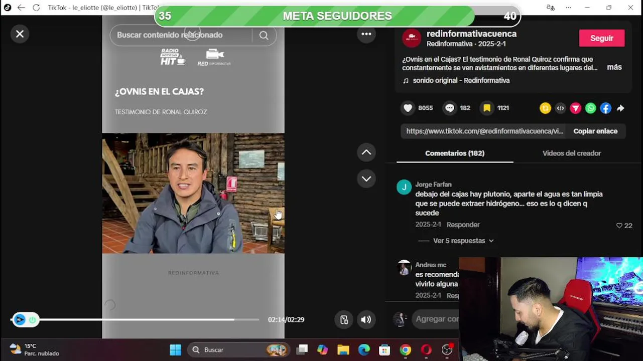Viewport: 643px width, 361px height.
Task: Switch to OBS Studio in the taskbar
Action: coord(447,350)
